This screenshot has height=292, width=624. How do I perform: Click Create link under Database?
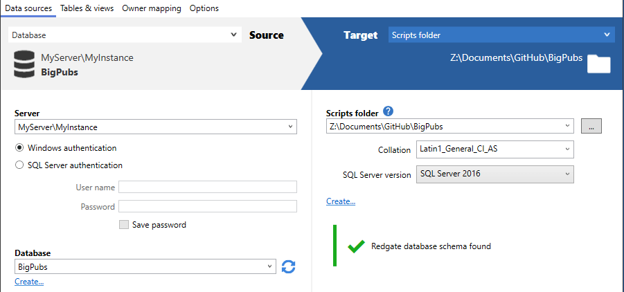point(29,282)
